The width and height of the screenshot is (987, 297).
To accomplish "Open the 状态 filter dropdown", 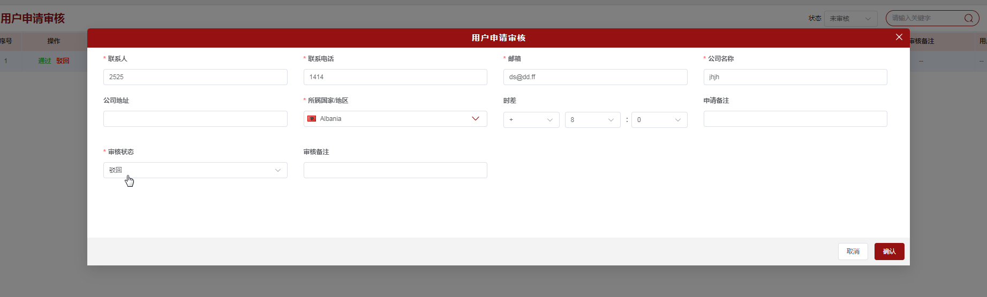I will [x=850, y=19].
